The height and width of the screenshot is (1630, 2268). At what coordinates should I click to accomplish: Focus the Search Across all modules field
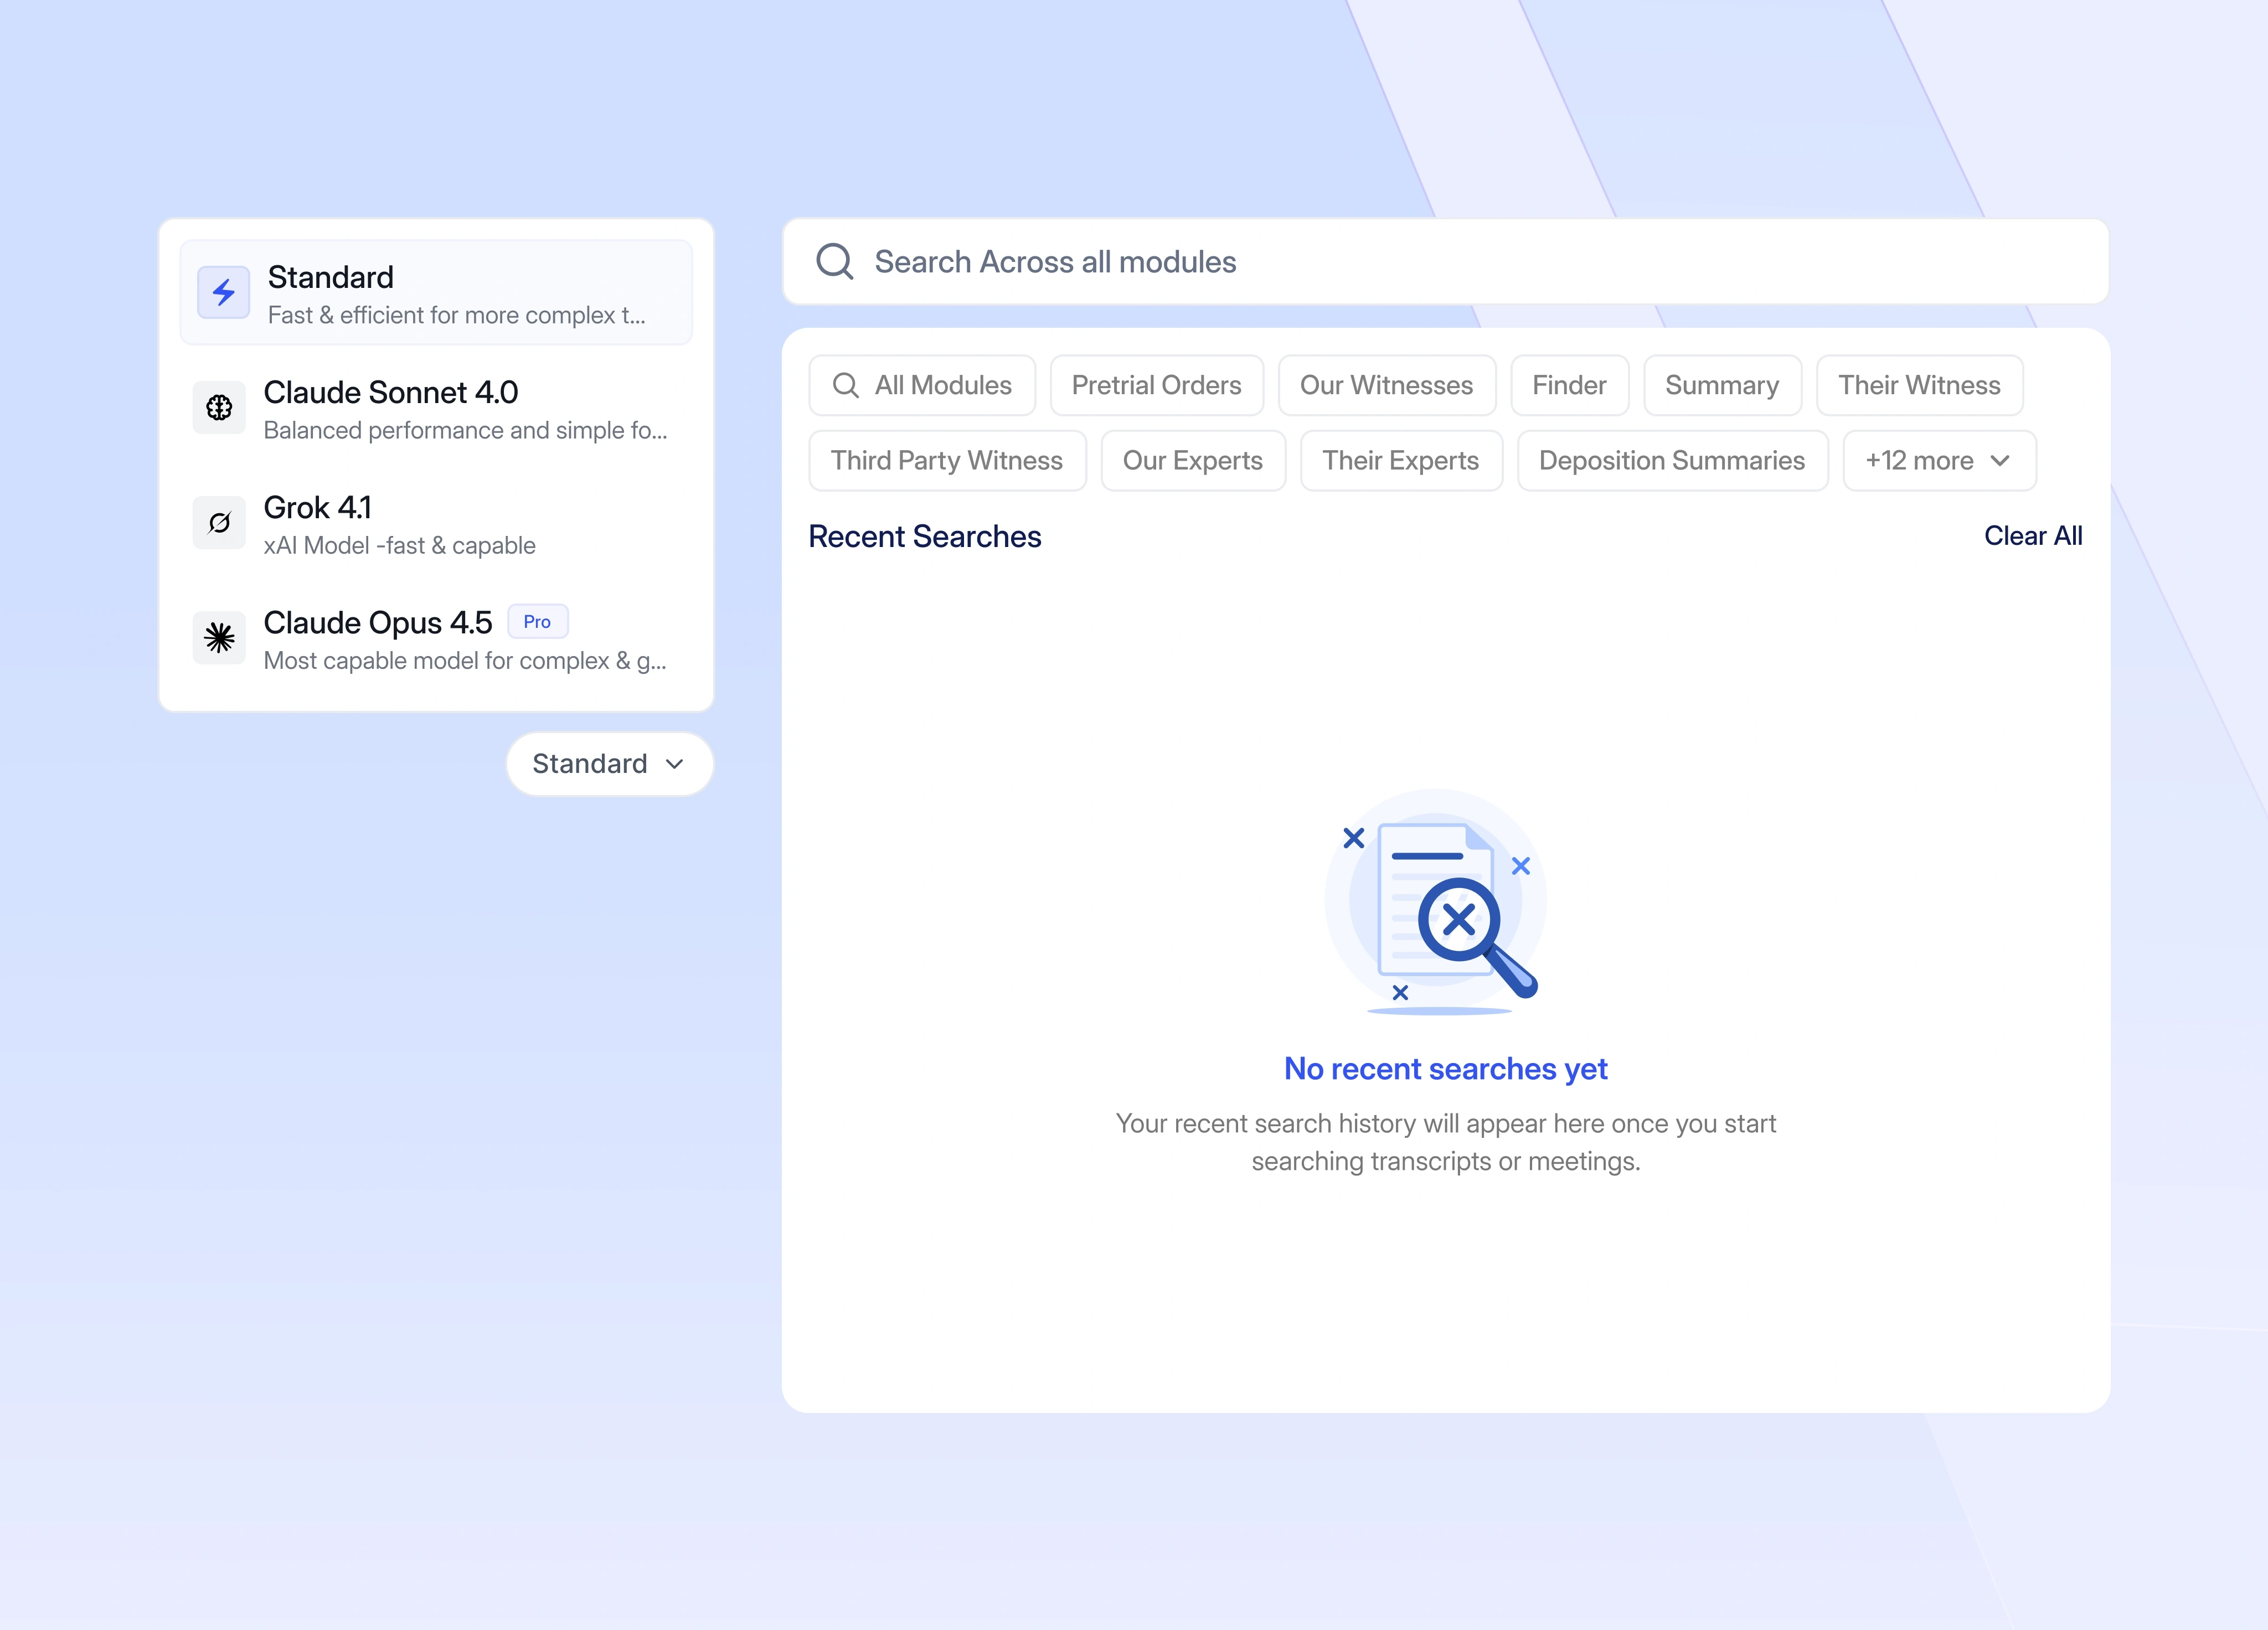pos(1445,262)
